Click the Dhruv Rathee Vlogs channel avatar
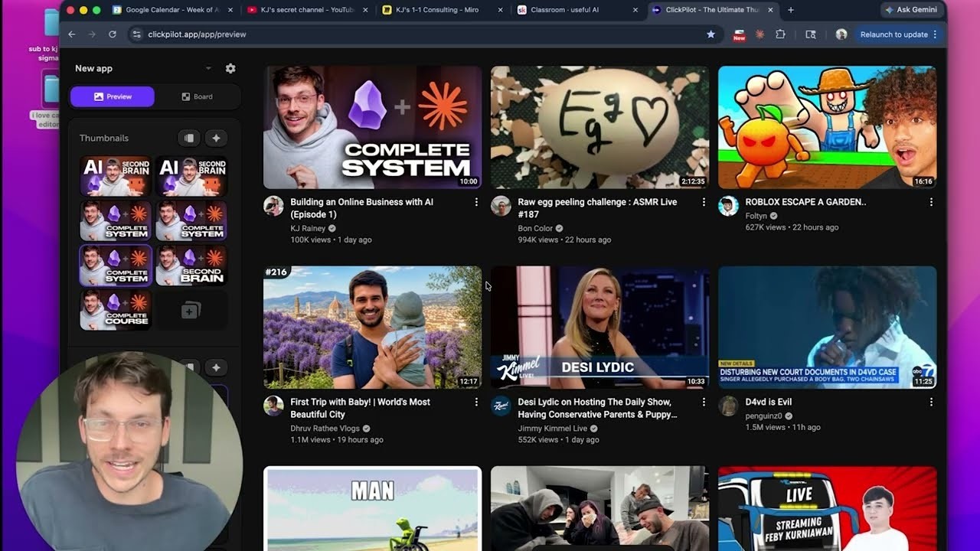This screenshot has height=551, width=980. point(273,406)
